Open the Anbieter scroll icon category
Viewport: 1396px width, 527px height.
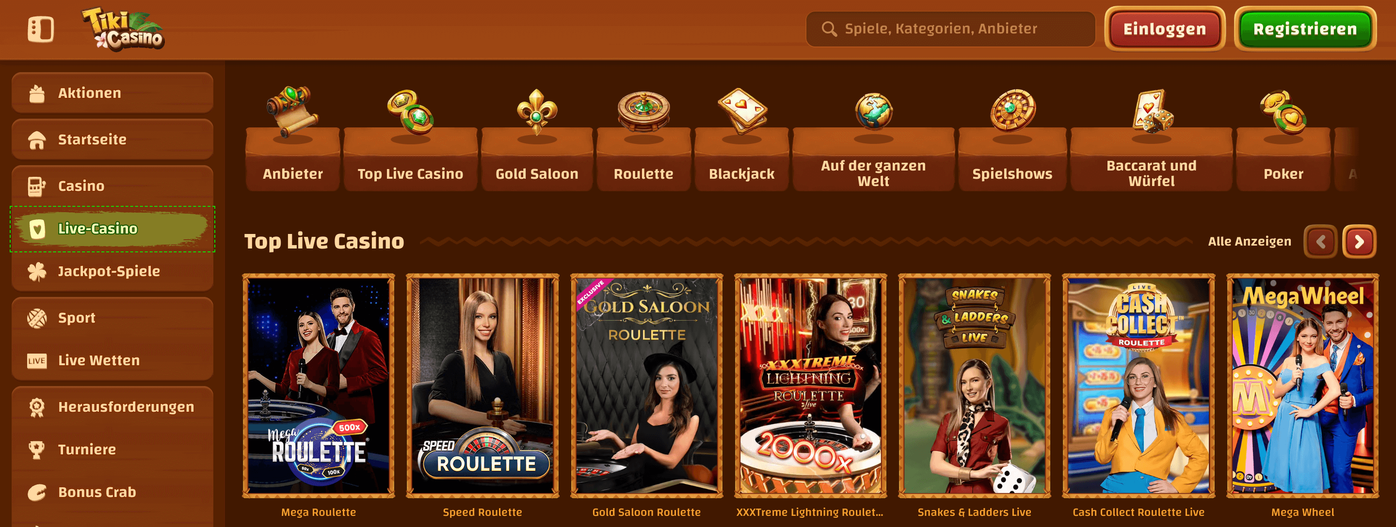[x=293, y=111]
